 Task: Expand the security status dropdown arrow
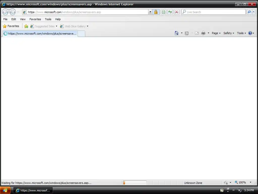pyautogui.click(x=230, y=182)
